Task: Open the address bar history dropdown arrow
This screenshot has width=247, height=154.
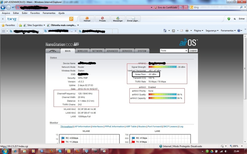Action: pyautogui.click(x=152, y=7)
